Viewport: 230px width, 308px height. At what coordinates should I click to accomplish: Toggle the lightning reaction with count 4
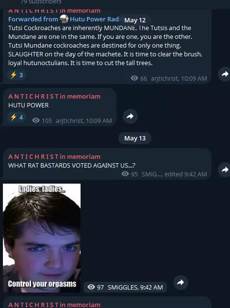(16, 117)
